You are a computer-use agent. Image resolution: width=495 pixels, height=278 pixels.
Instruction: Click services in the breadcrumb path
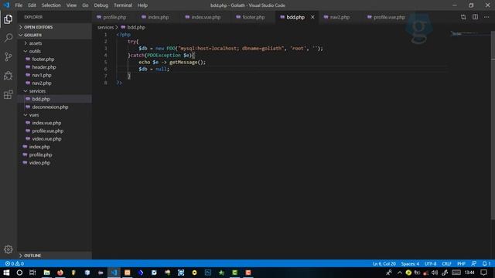[x=105, y=28]
